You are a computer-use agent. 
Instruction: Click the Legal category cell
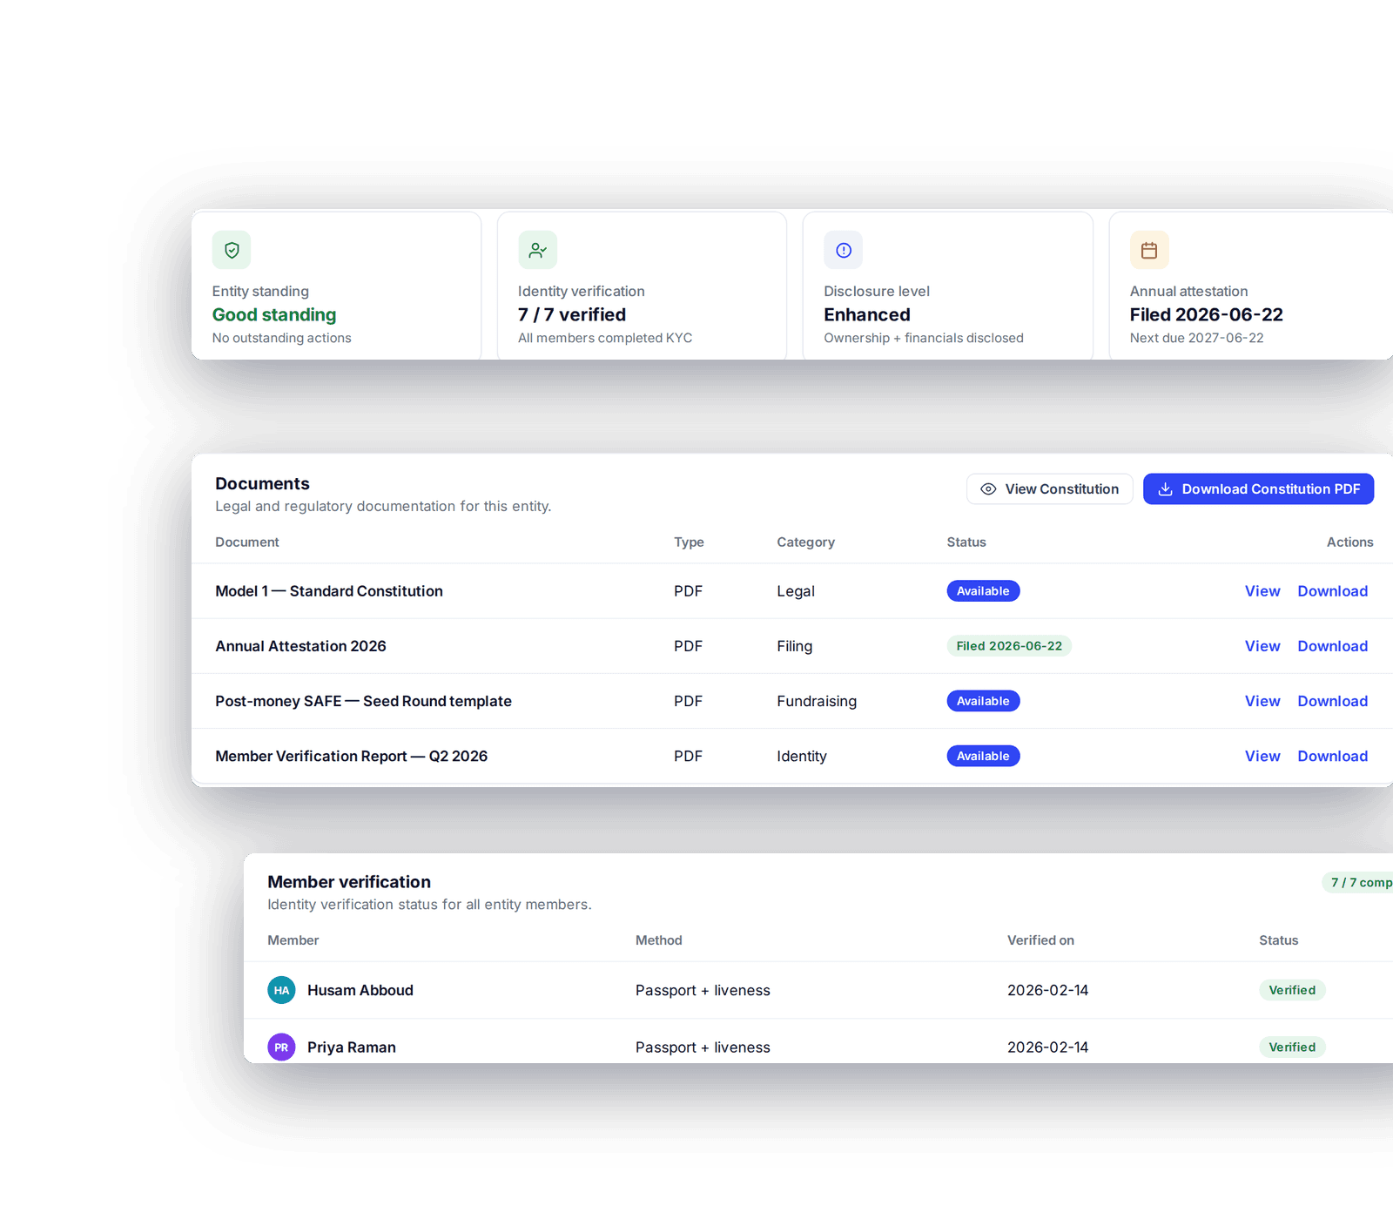point(796,591)
